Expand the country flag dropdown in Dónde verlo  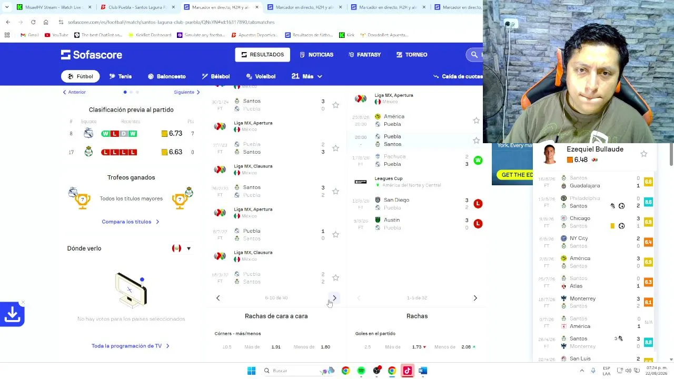coord(182,248)
